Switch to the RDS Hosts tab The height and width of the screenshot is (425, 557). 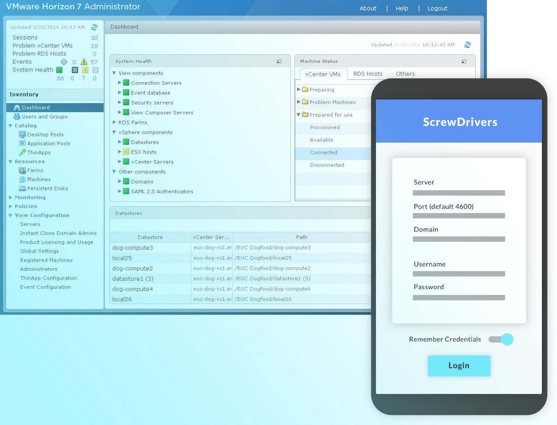point(368,74)
